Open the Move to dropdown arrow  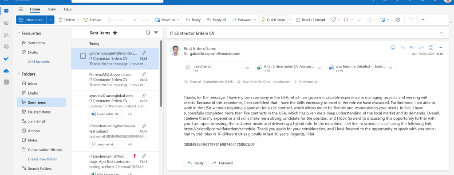[x=178, y=20]
